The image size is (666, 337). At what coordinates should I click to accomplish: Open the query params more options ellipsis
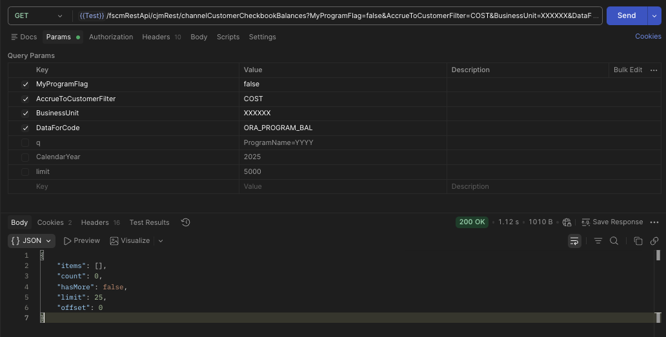(654, 70)
